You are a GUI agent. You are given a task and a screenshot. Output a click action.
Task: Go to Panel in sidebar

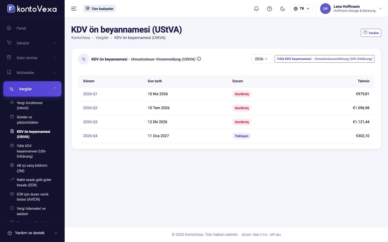(32, 28)
